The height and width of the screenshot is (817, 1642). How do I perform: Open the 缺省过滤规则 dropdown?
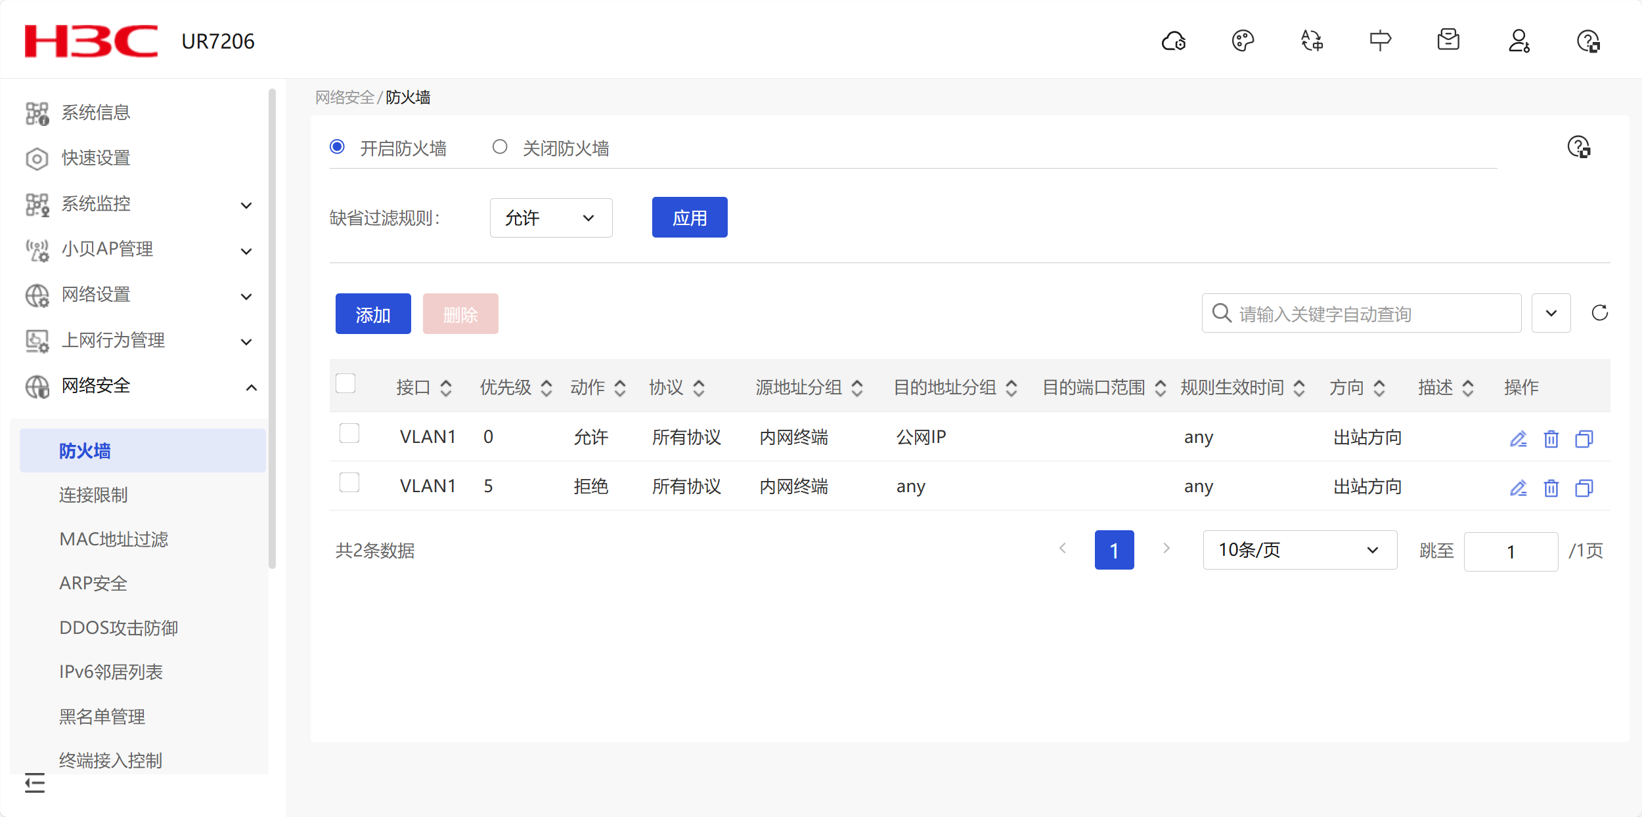click(x=550, y=218)
